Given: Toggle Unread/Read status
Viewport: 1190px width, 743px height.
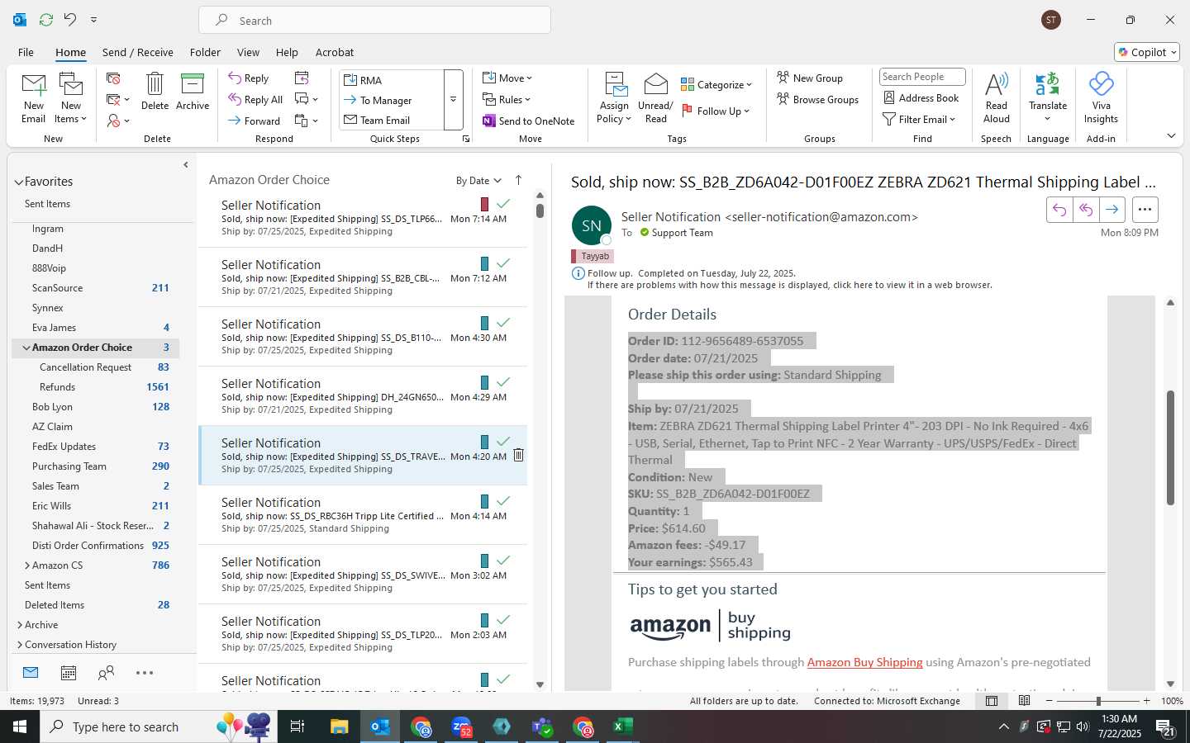Looking at the screenshot, I should coord(655,97).
